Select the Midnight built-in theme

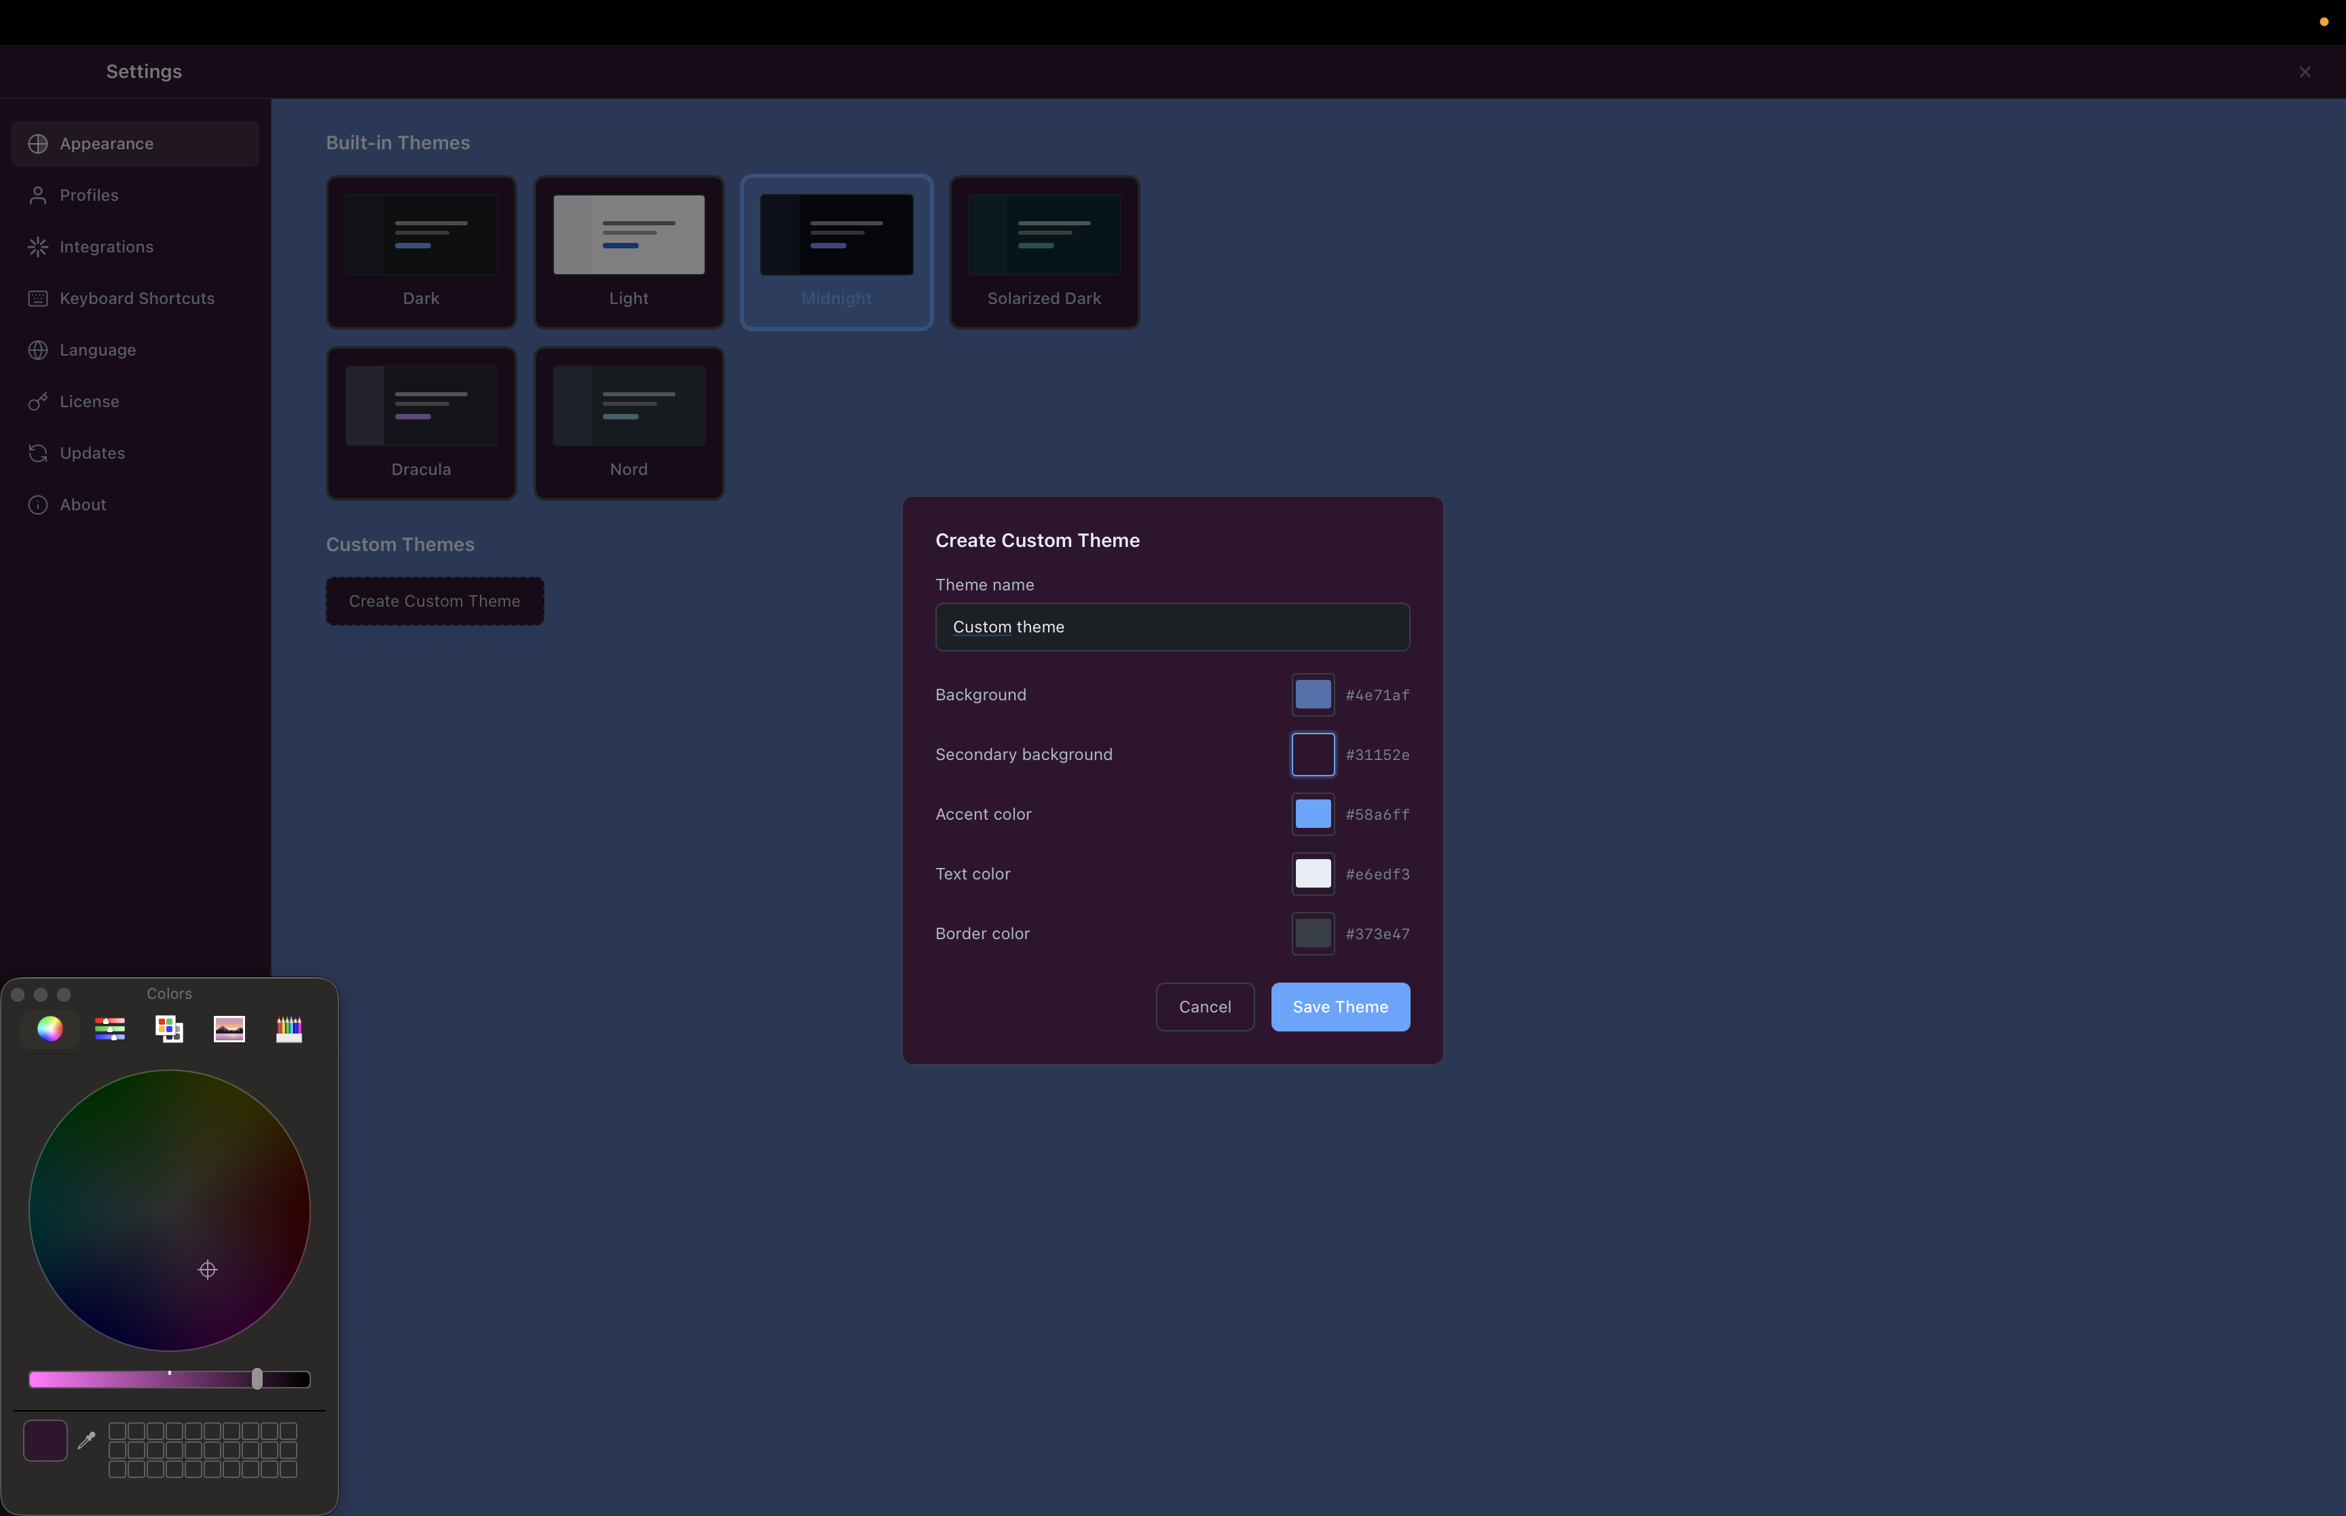click(837, 252)
